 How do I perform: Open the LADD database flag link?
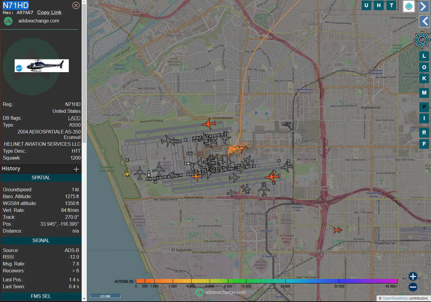point(74,118)
